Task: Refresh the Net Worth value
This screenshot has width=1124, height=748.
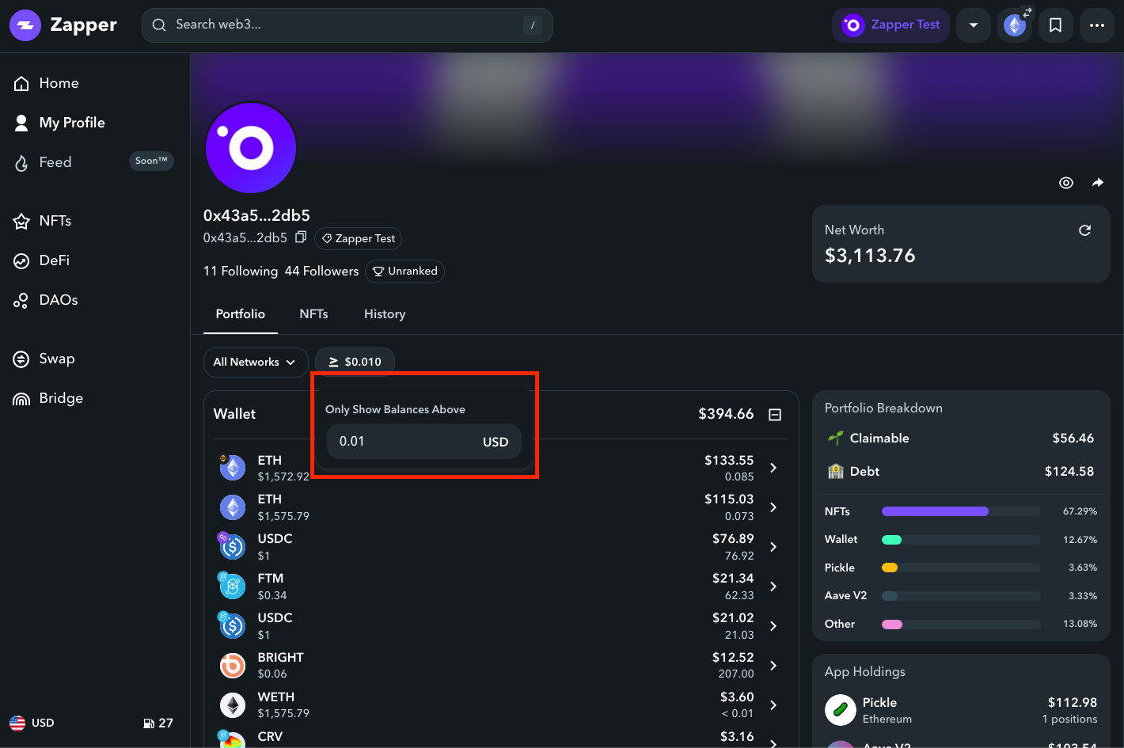Action: point(1084,230)
